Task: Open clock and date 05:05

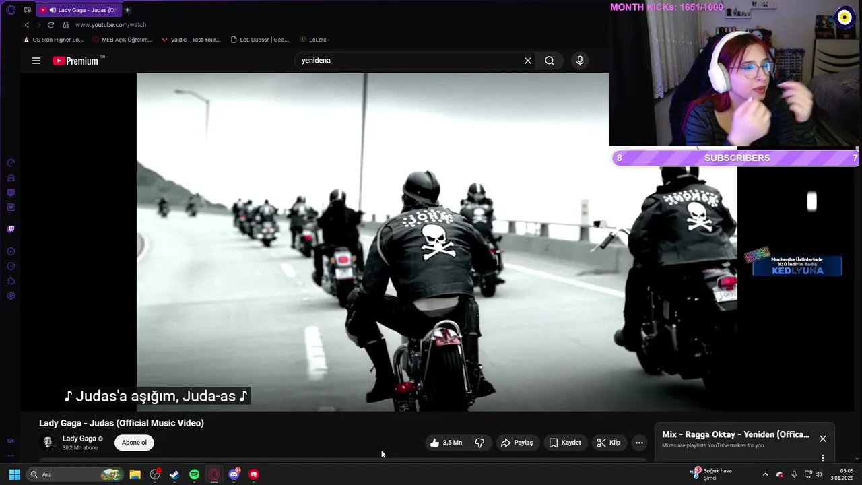Action: pos(842,474)
